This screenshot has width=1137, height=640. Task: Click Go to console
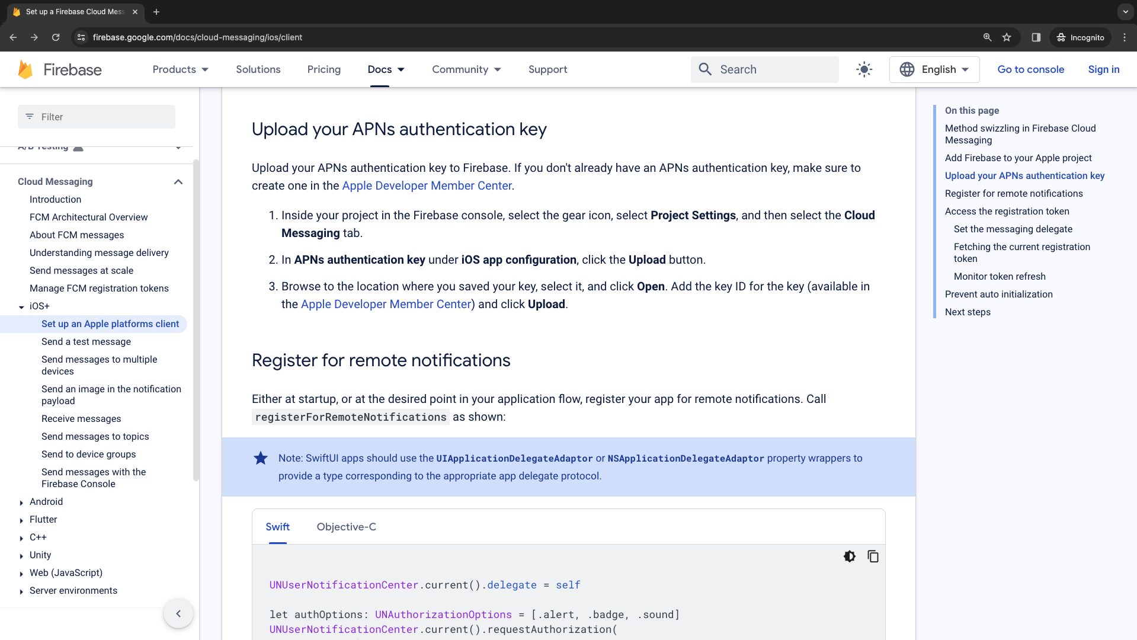(1030, 69)
